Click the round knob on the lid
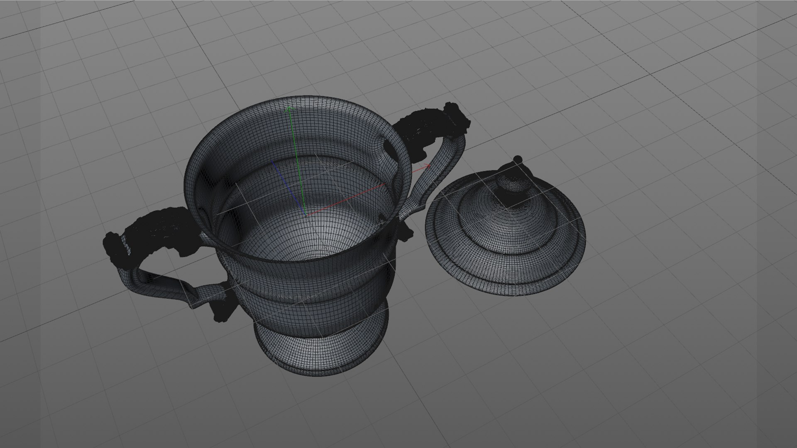Screen dimensions: 797x448 (518, 160)
